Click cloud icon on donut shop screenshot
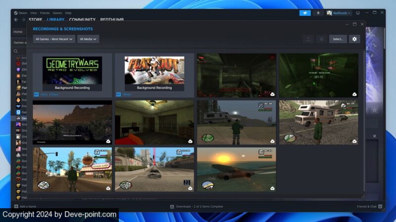Screen dimensions: 396x222 tap(108, 188)
